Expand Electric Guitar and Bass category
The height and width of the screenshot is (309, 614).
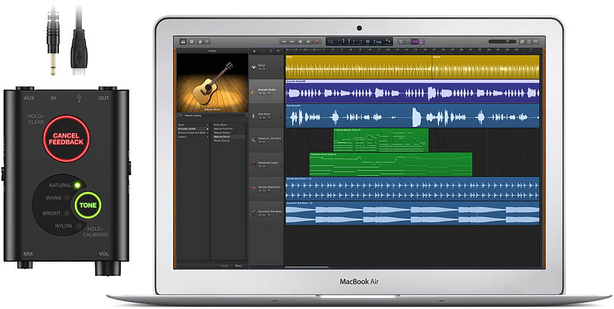coord(192,132)
